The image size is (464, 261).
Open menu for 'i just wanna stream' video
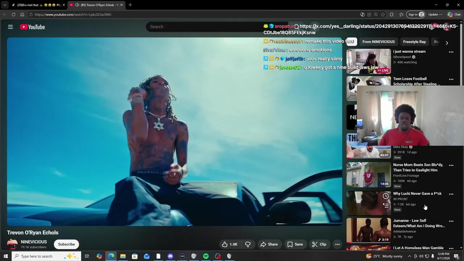(x=451, y=52)
